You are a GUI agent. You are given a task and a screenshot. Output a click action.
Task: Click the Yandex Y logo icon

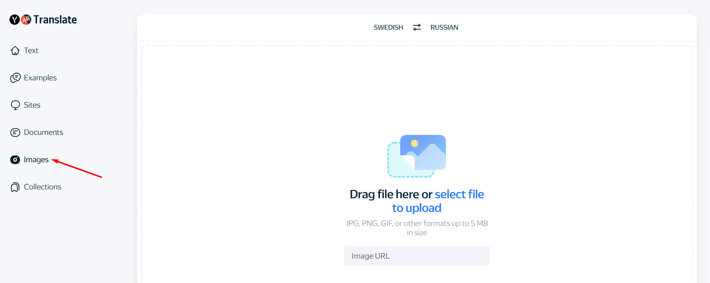14,19
